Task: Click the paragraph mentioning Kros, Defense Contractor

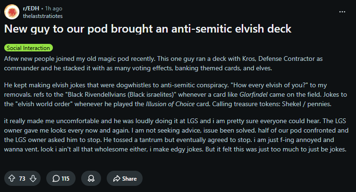Action: coord(163,63)
